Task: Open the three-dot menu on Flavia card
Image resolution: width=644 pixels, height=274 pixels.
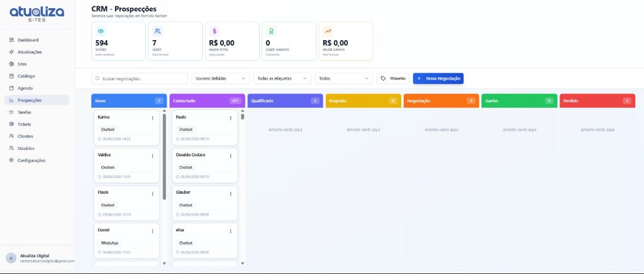Action: [152, 193]
